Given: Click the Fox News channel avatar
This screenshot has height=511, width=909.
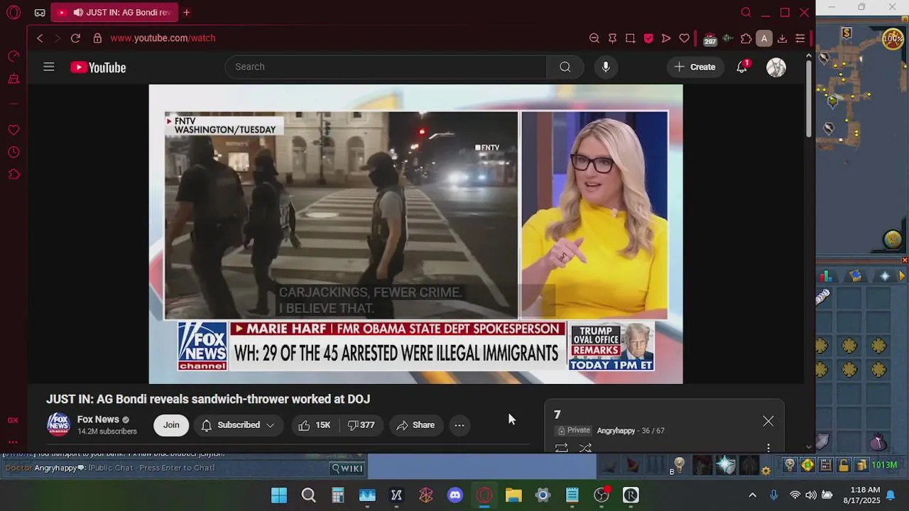Looking at the screenshot, I should pyautogui.click(x=58, y=424).
